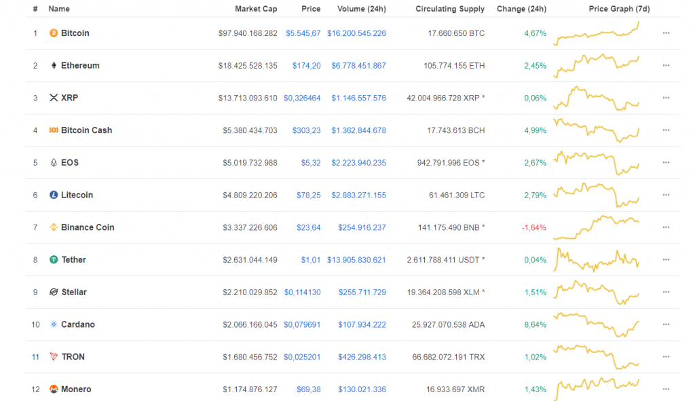695x401 pixels.
Task: Open the more-options dots for Tether row
Action: (x=666, y=260)
